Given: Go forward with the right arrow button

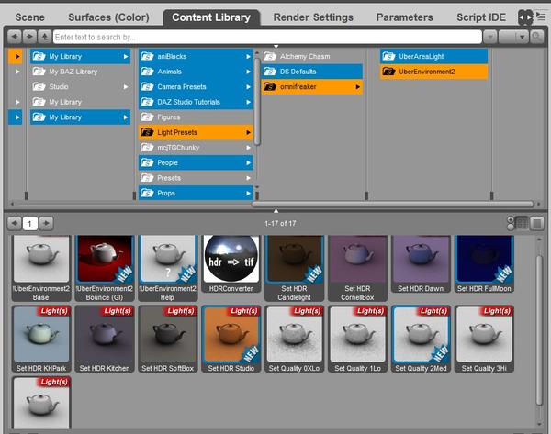Looking at the screenshot, I should pyautogui.click(x=29, y=37).
